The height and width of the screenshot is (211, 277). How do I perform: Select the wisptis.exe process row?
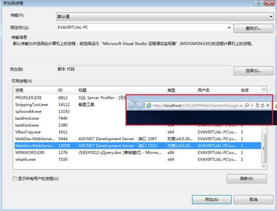pyautogui.click(x=138, y=160)
